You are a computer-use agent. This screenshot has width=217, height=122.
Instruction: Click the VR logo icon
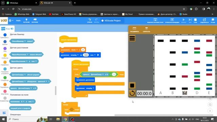click(4, 21)
